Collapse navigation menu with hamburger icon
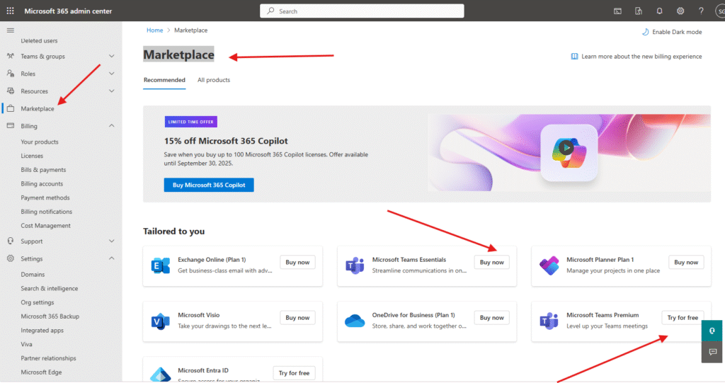 10,30
